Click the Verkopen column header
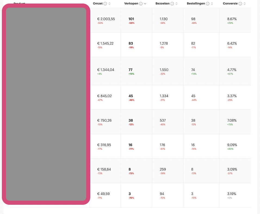Viewport: 260px width, 214px height. [131, 4]
